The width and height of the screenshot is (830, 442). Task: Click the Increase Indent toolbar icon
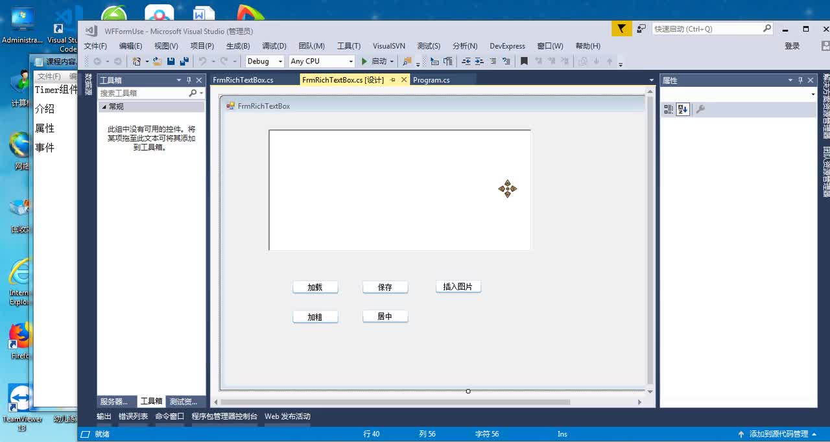[x=479, y=61]
